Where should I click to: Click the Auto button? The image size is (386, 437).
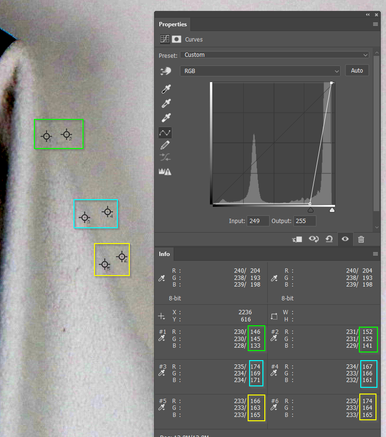(x=356, y=70)
